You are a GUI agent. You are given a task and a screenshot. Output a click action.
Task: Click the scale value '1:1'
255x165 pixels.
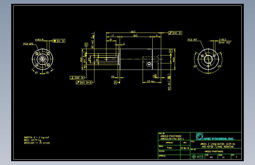pos(223,157)
